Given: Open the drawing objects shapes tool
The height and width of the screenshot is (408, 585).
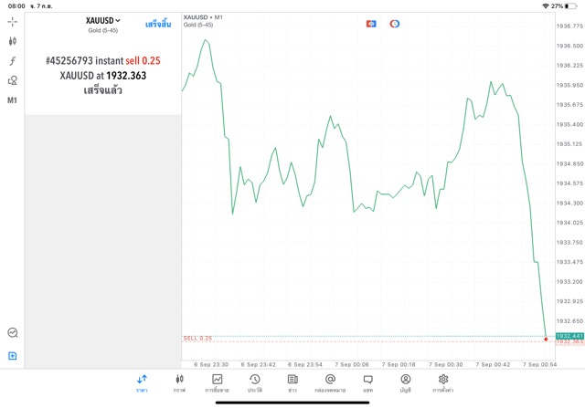Looking at the screenshot, I should [x=13, y=80].
